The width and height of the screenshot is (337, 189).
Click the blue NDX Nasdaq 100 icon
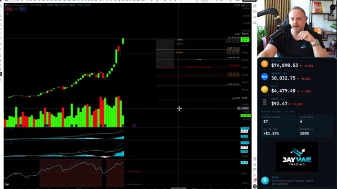(x=264, y=77)
